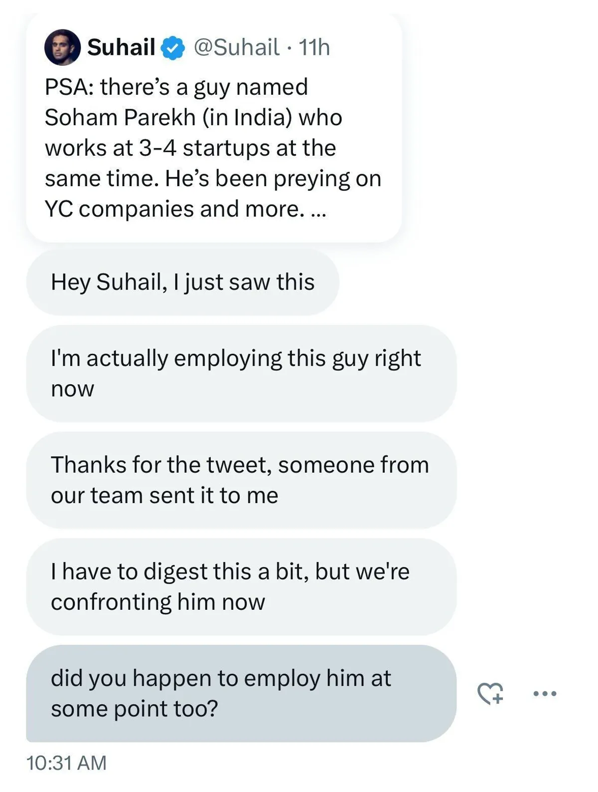Click the words 'confronting him now'
The image size is (598, 792).
tap(157, 602)
